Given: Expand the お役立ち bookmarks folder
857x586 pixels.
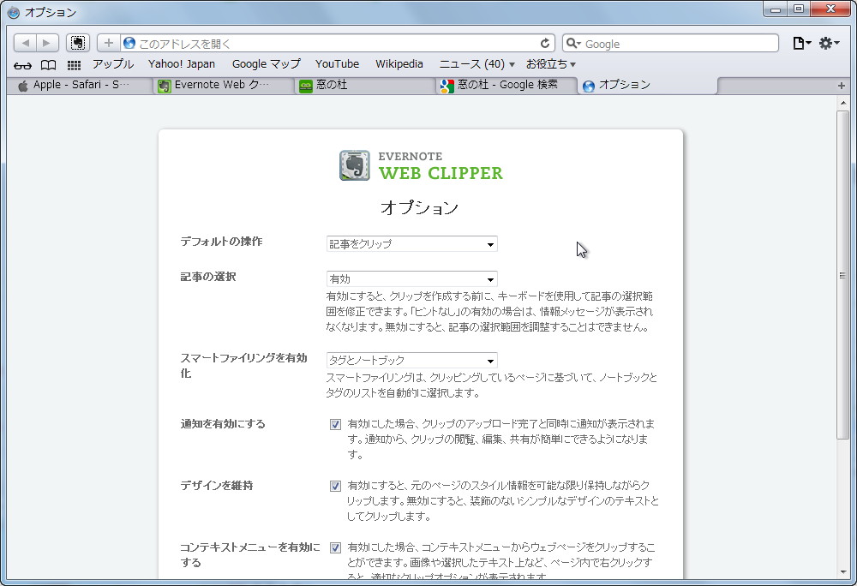Looking at the screenshot, I should tap(551, 64).
